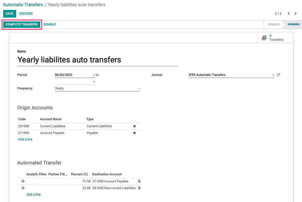
Task: Click the Current Liabilities account name cell
Action: pos(53,126)
